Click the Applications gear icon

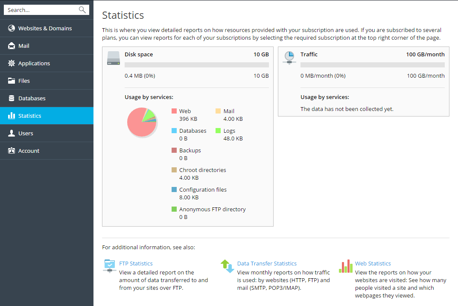point(11,63)
